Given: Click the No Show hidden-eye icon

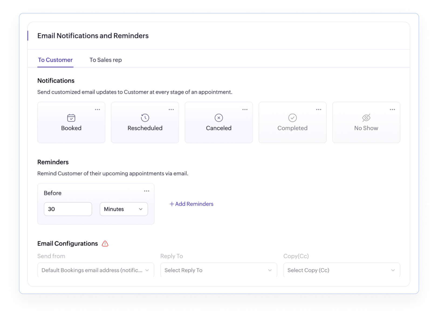Looking at the screenshot, I should pyautogui.click(x=366, y=118).
